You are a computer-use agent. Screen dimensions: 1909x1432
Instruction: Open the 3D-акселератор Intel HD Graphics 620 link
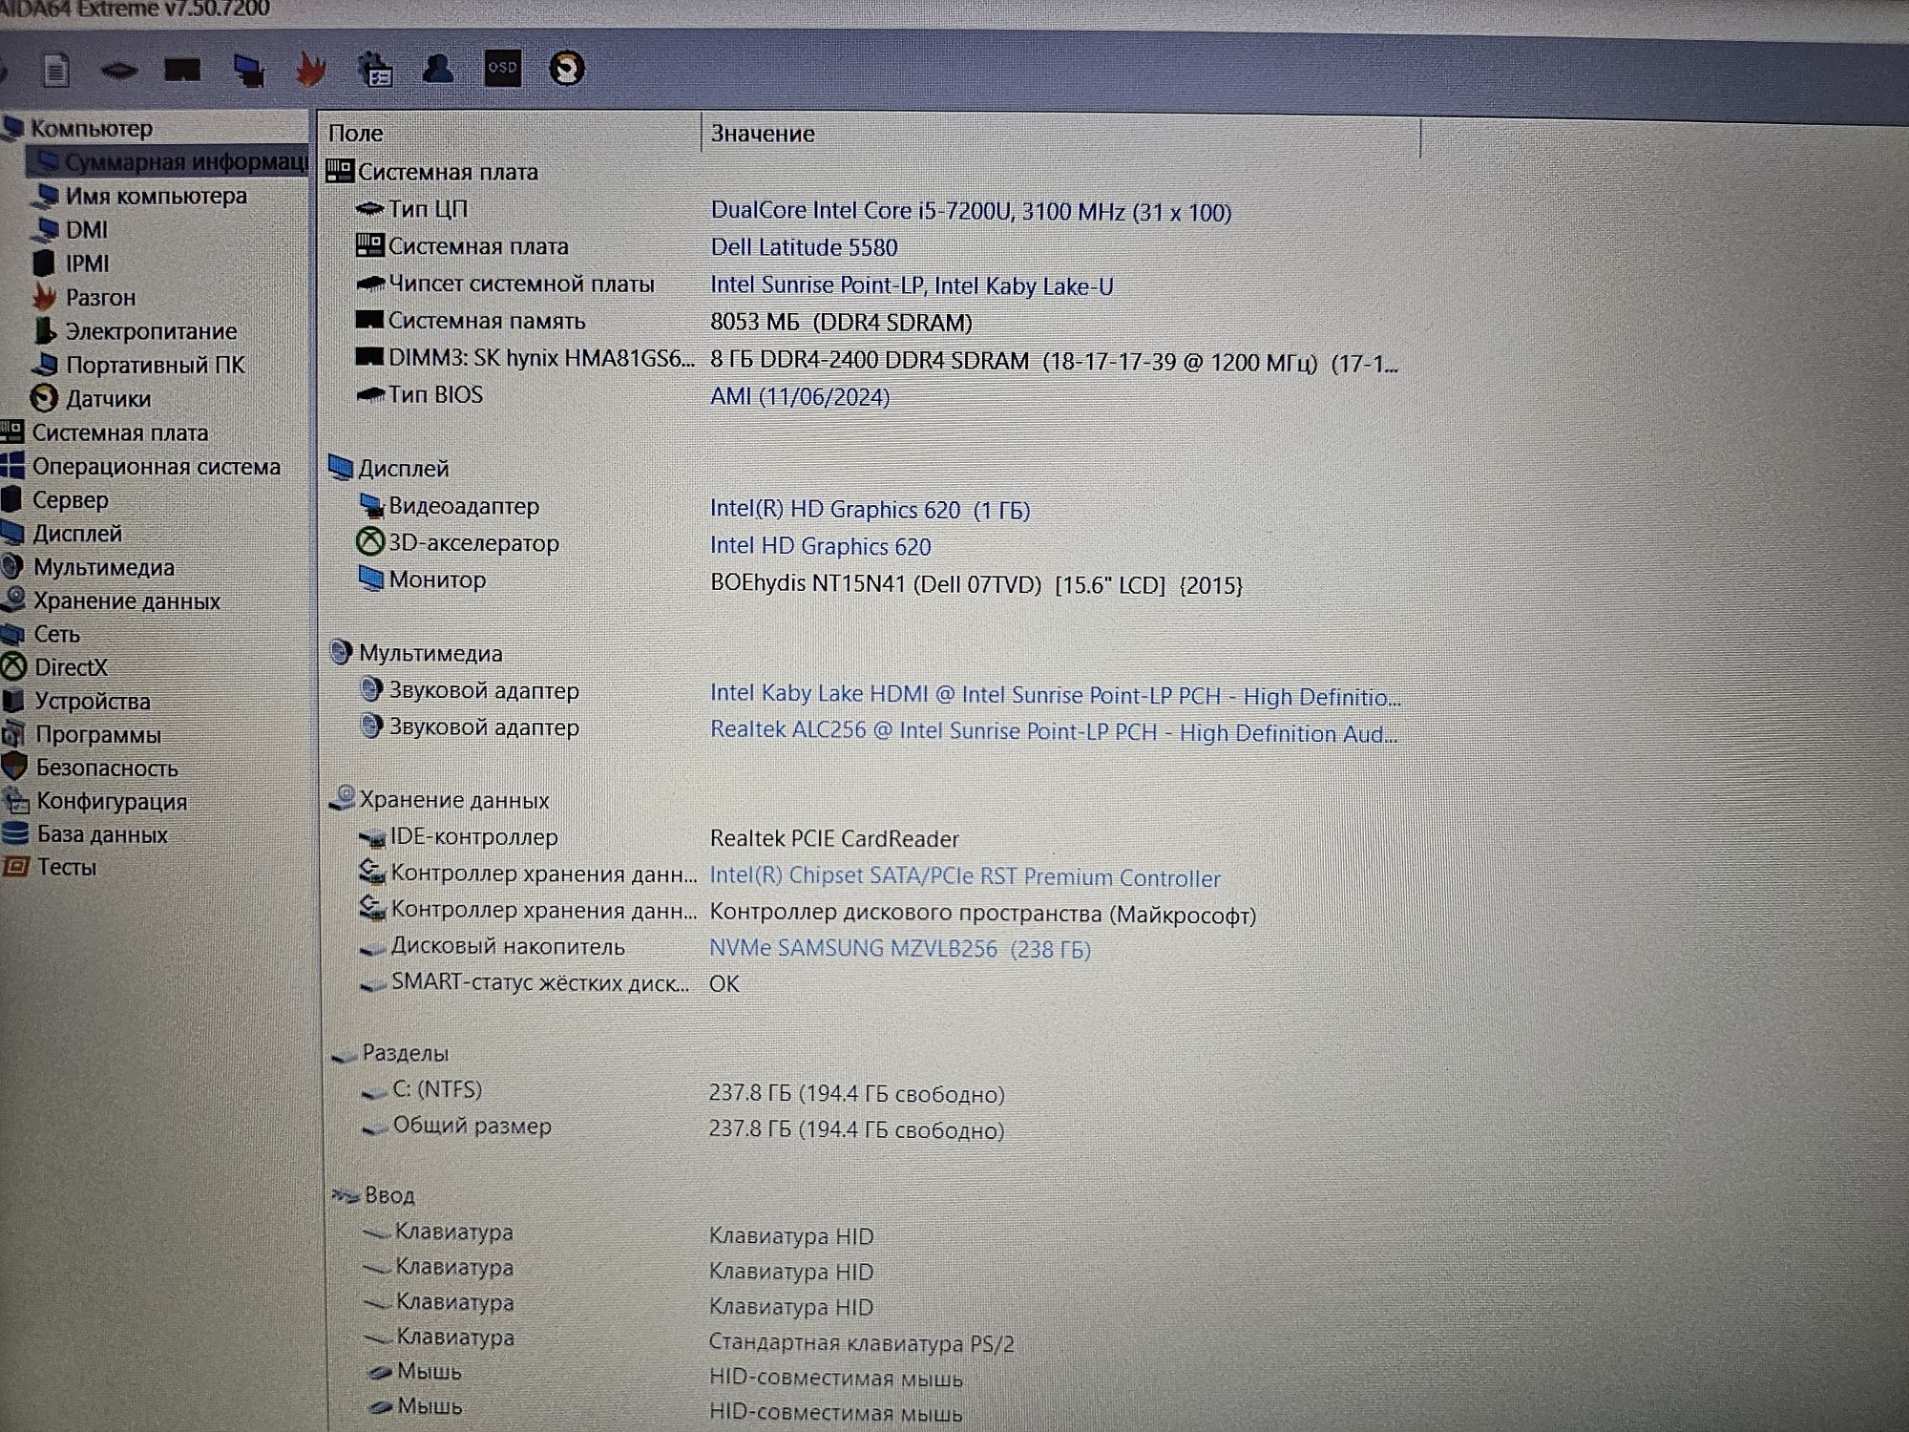[821, 546]
